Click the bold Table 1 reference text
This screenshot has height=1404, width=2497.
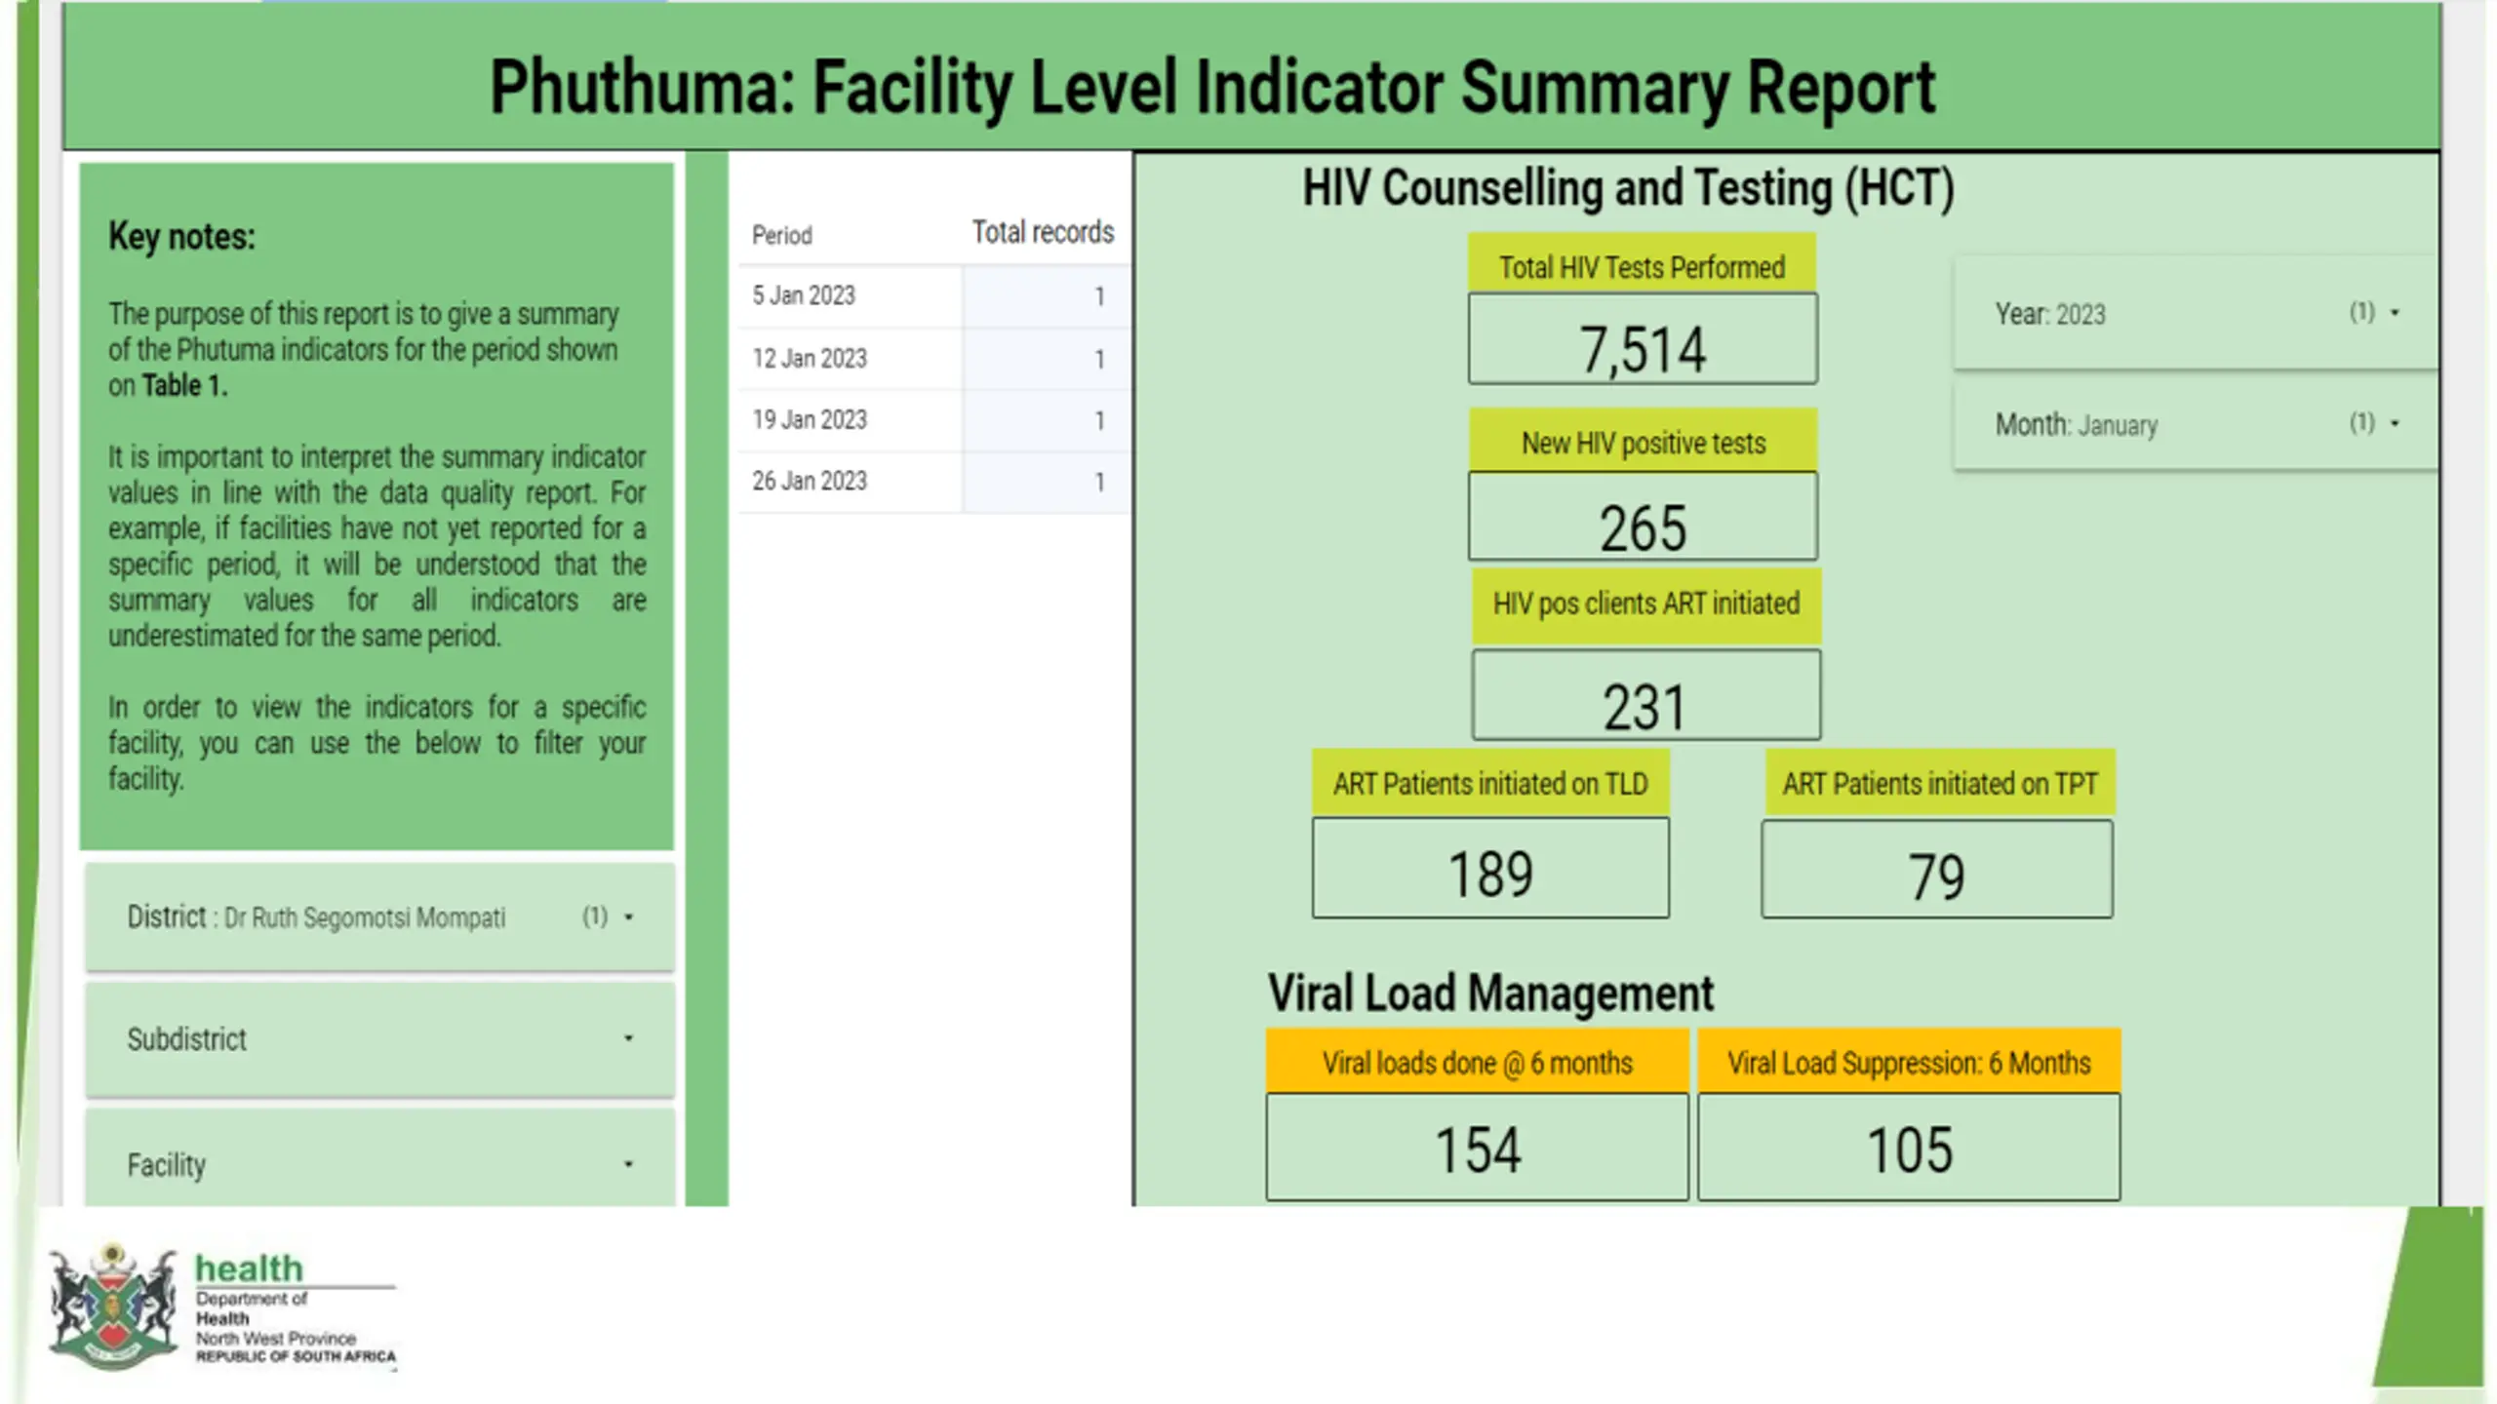coord(184,386)
